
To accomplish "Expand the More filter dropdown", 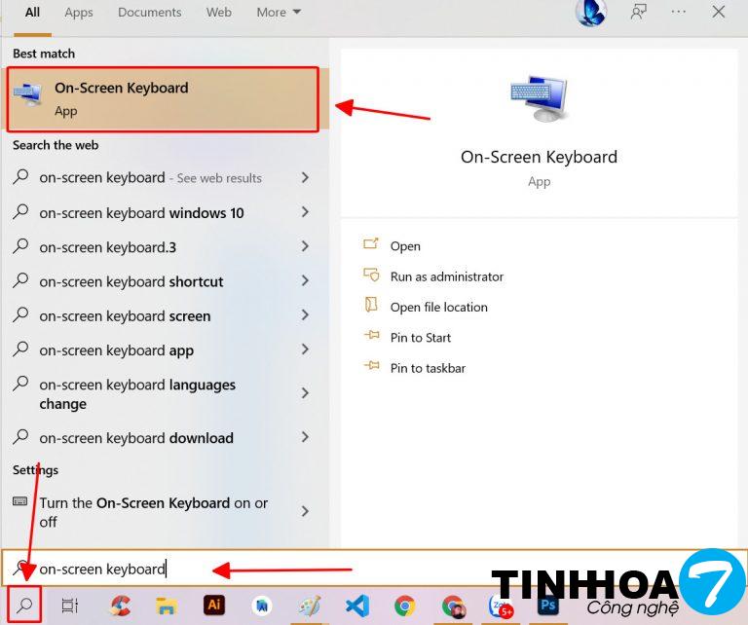I will pyautogui.click(x=279, y=13).
